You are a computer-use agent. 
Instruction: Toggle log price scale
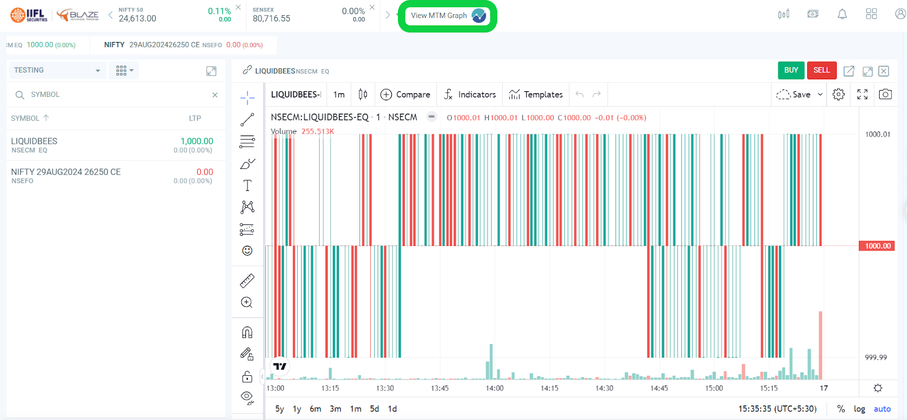coord(859,409)
